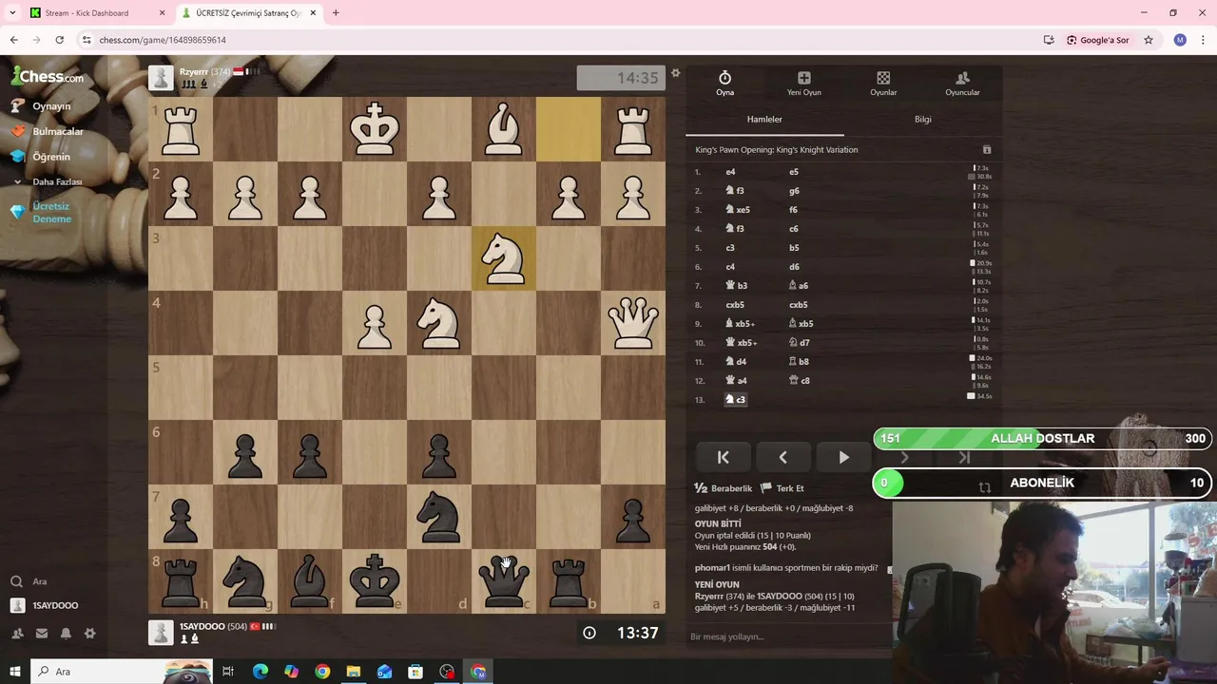Open Outlook from the taskbar
This screenshot has height=684, width=1217.
[384, 672]
